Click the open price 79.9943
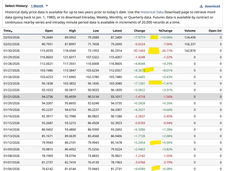 [x=47, y=142]
